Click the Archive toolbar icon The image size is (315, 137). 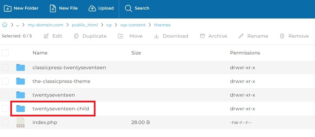coord(202,36)
